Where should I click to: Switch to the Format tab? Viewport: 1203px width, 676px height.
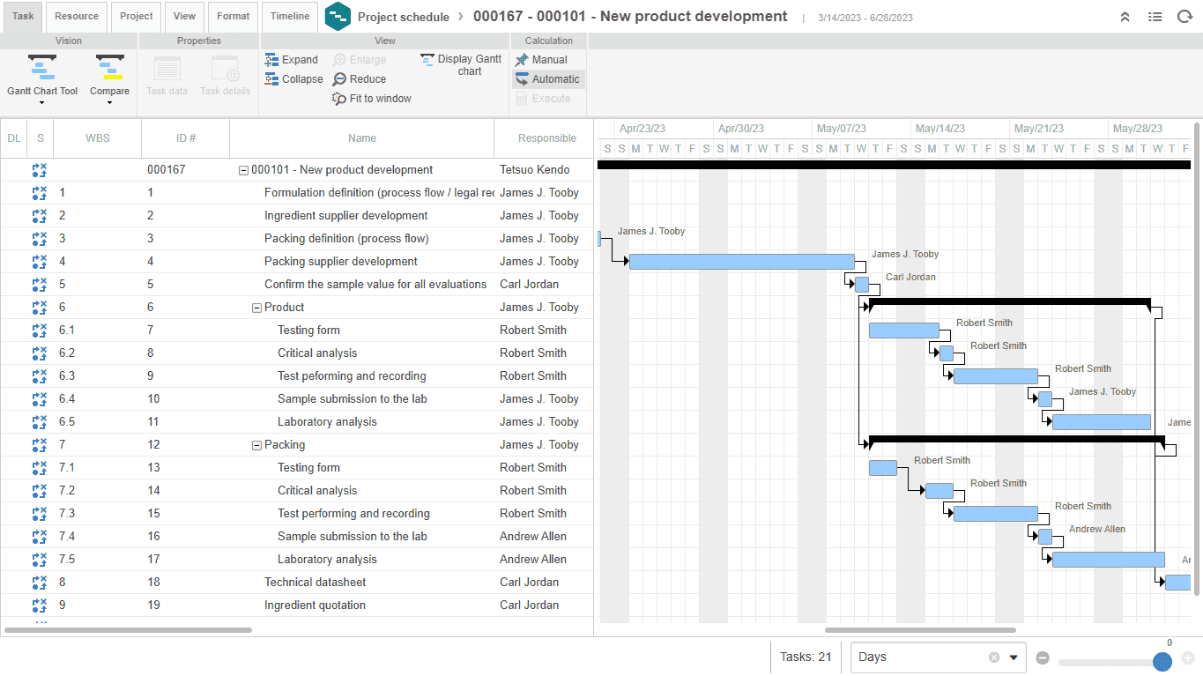point(234,16)
